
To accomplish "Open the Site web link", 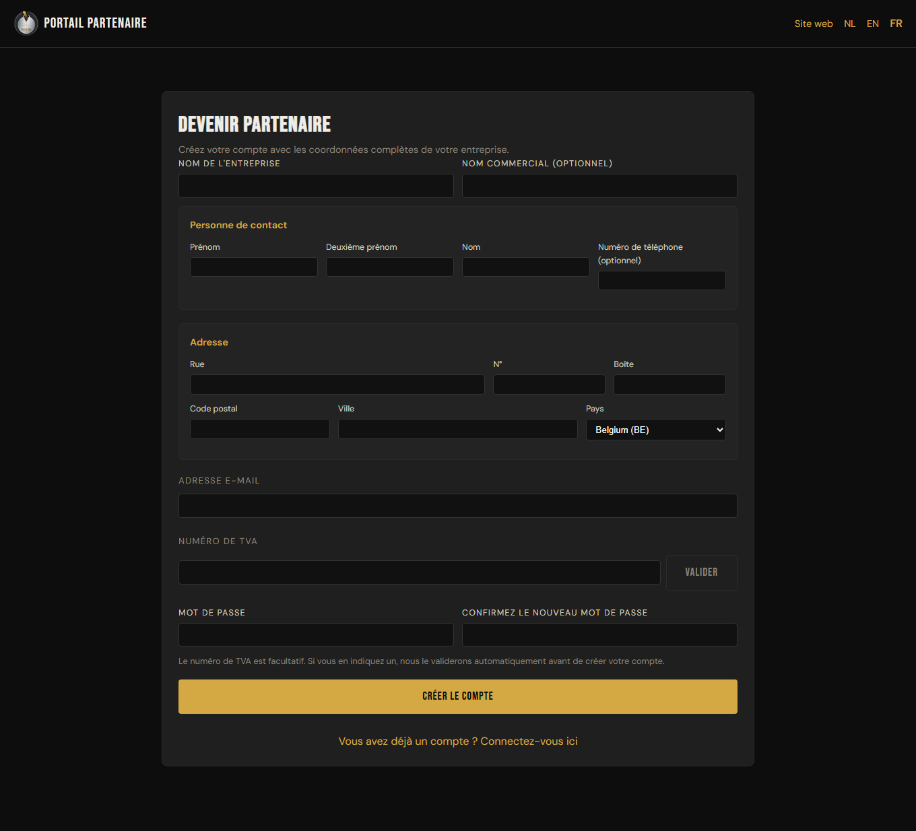I will point(814,24).
